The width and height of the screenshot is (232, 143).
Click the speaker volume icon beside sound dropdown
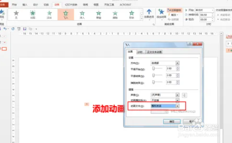[184, 95]
